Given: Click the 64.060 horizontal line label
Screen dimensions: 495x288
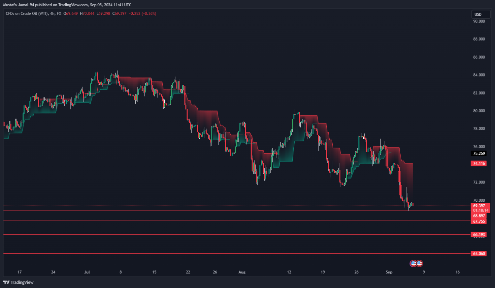Looking at the screenshot, I should pos(479,254).
